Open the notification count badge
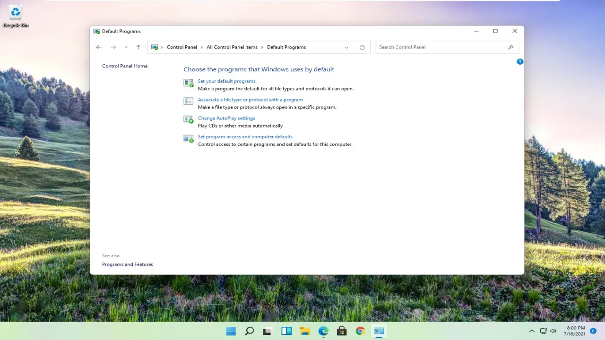This screenshot has height=340, width=605. pos(593,331)
